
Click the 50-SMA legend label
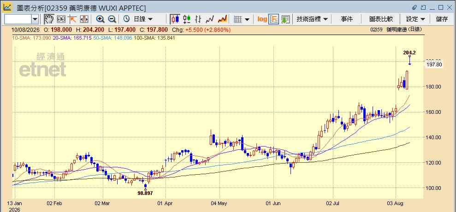pyautogui.click(x=113, y=38)
